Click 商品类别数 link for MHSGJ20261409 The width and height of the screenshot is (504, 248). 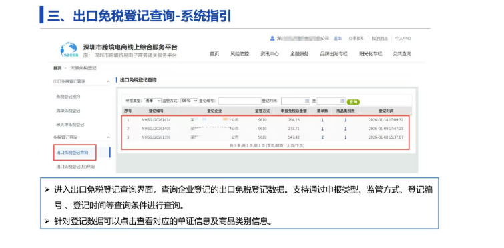[x=346, y=129]
